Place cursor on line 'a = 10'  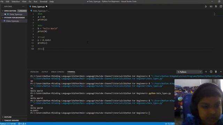(41, 17)
